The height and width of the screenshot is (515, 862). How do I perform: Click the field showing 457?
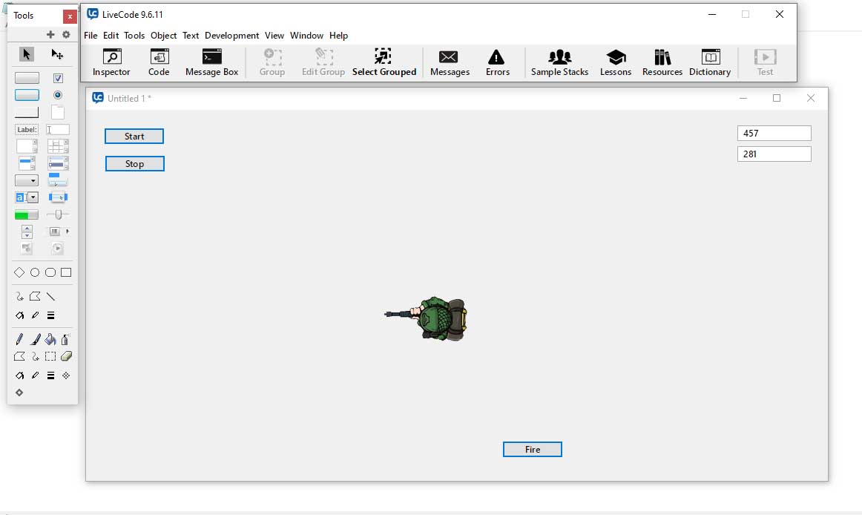point(774,134)
